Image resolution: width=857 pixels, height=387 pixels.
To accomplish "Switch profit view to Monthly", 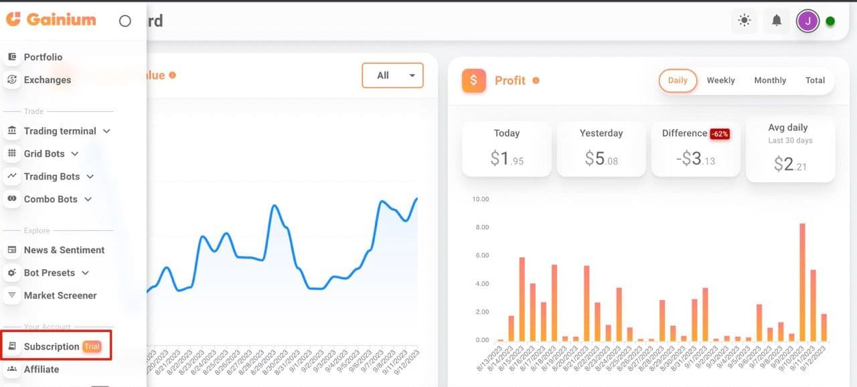I will pyautogui.click(x=770, y=80).
